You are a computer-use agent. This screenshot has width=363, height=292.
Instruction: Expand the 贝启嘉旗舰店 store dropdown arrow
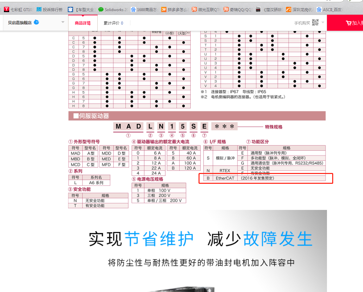pos(63,23)
